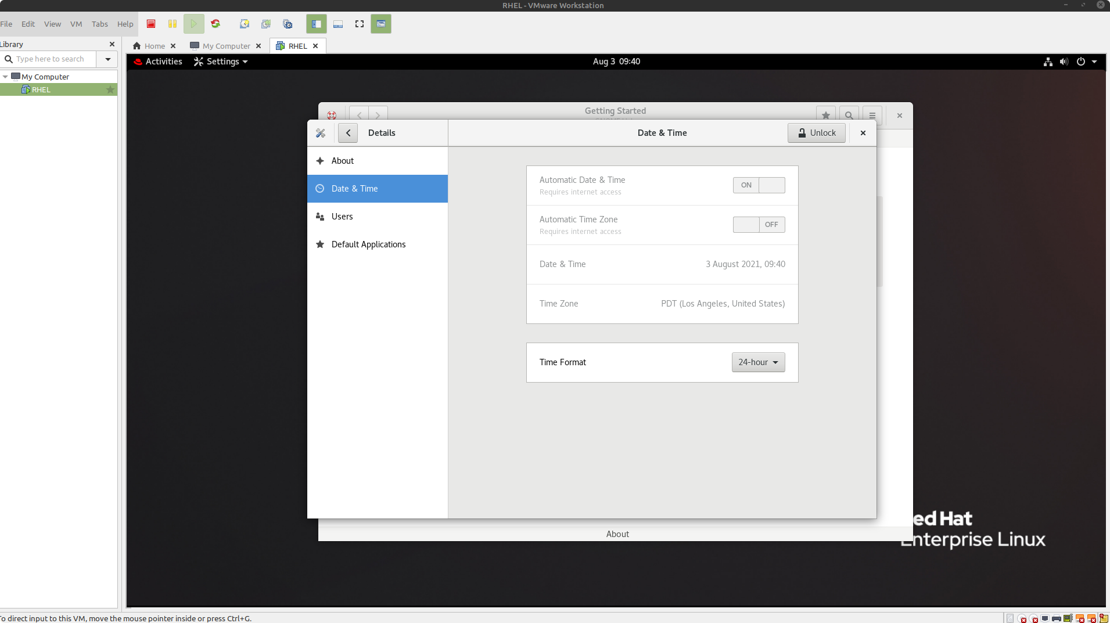This screenshot has width=1110, height=623.
Task: Click Getting Started forward arrow
Action: coord(378,115)
